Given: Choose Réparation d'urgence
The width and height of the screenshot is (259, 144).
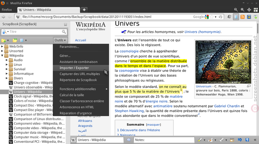Looking at the screenshot, I should [x=81, y=113].
